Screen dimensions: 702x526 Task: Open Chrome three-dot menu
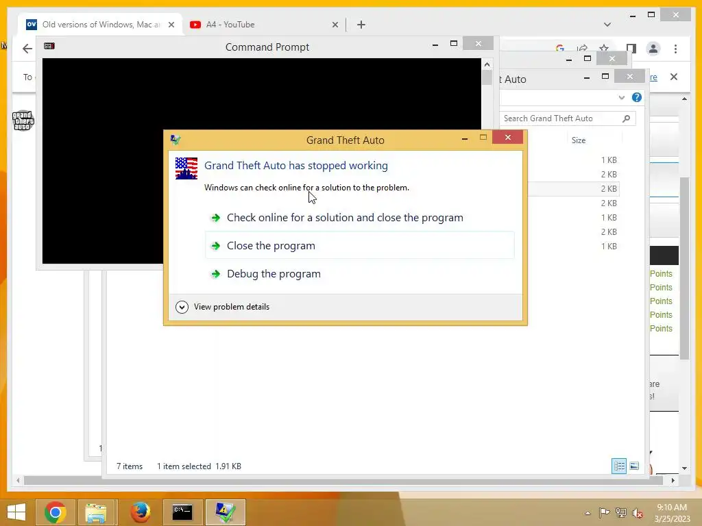pos(675,49)
